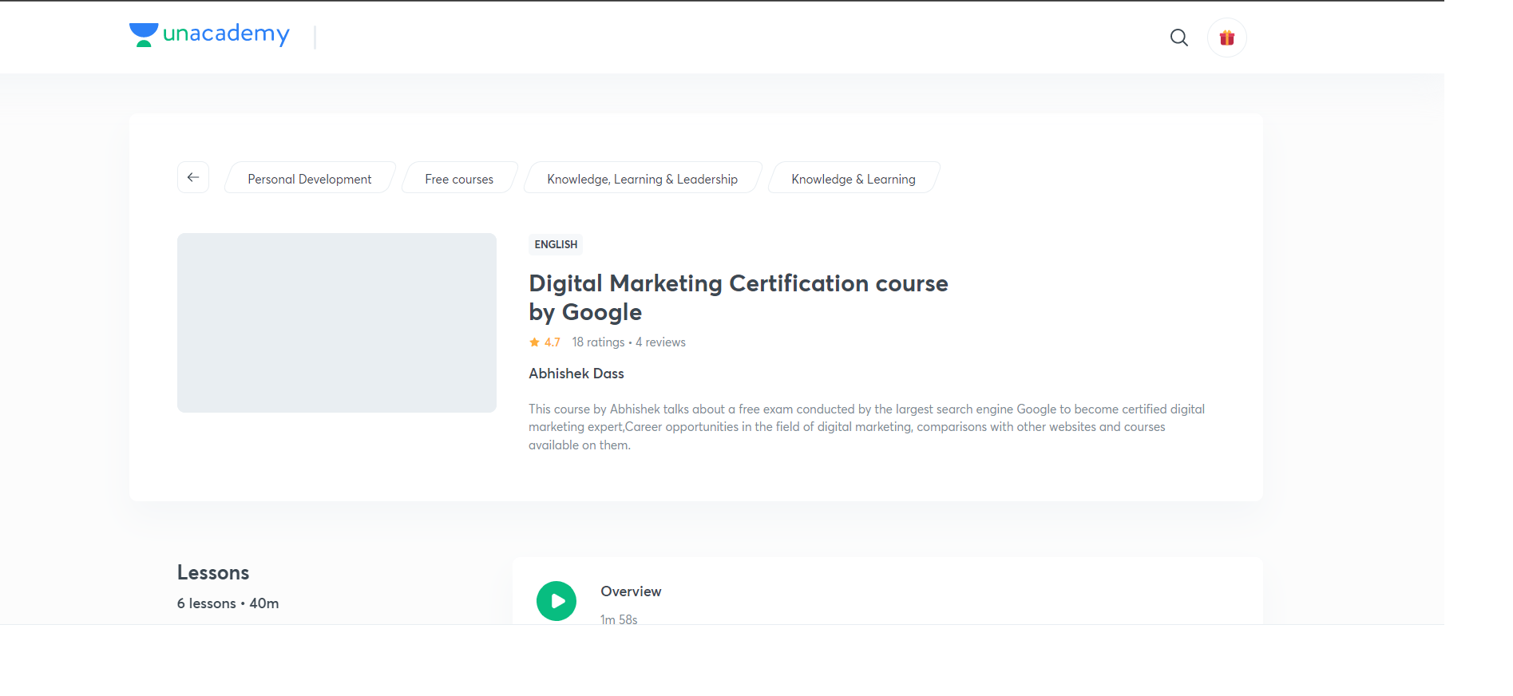Click the orange star rating icon
This screenshot has width=1513, height=696.
534,342
